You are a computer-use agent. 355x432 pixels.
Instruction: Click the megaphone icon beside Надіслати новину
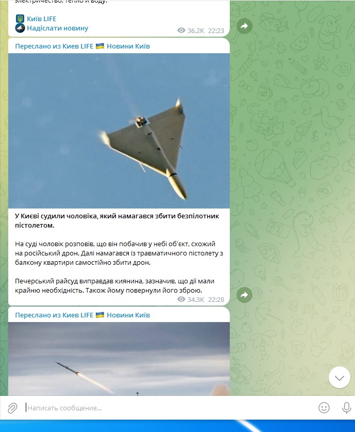(x=20, y=28)
